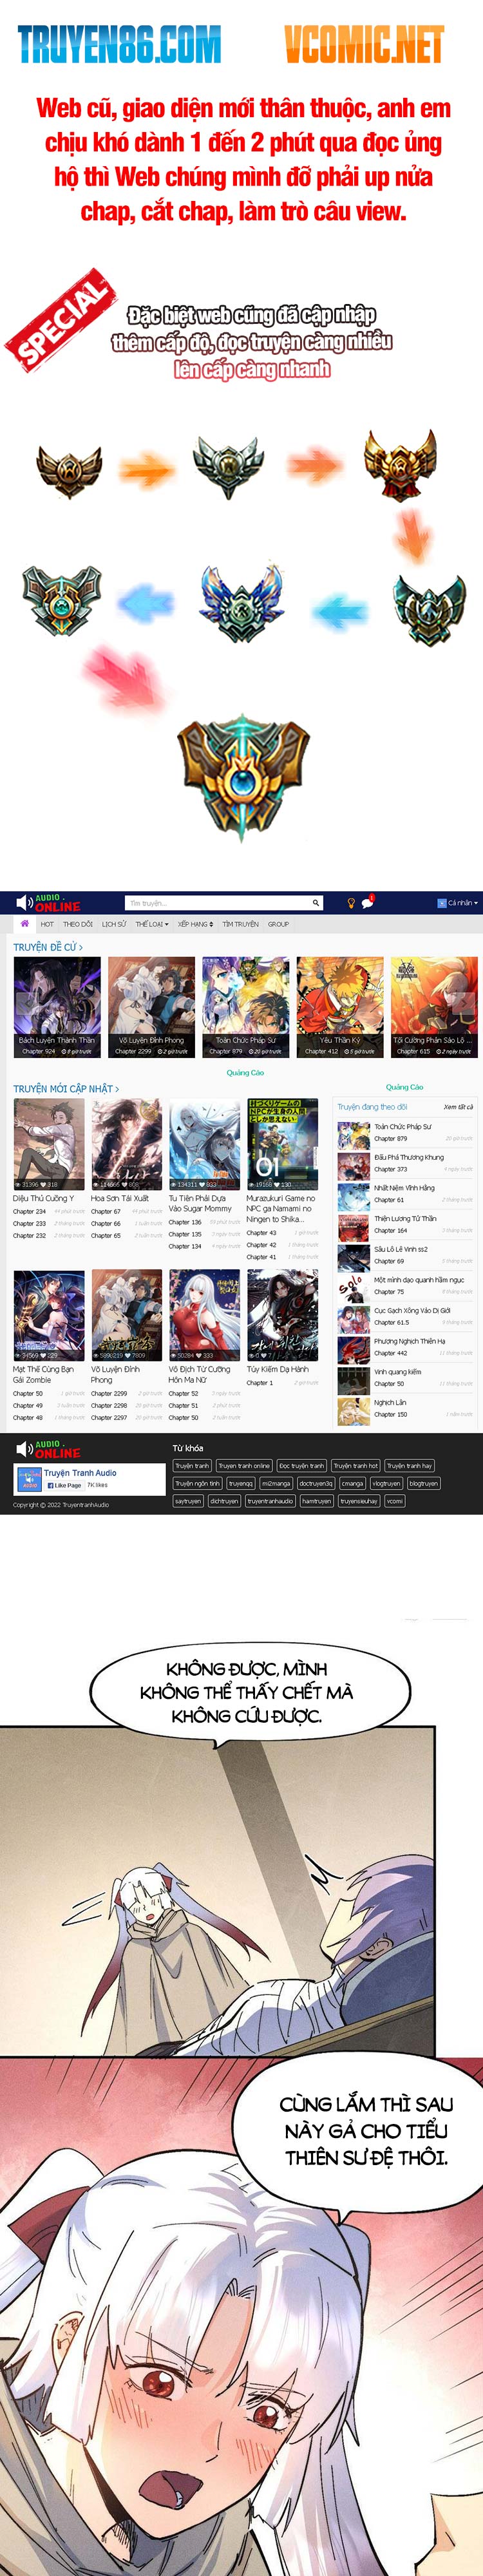Click Chapter 67 of Hoa Sơn Tái Xuất

[106, 1211]
